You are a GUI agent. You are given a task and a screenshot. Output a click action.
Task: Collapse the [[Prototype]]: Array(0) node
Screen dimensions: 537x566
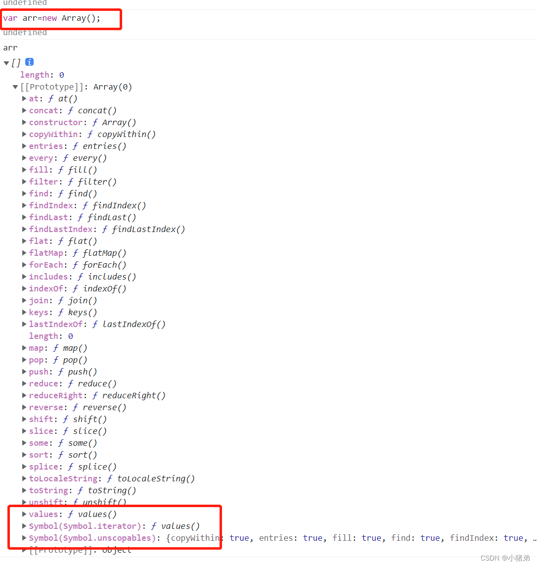(x=15, y=87)
